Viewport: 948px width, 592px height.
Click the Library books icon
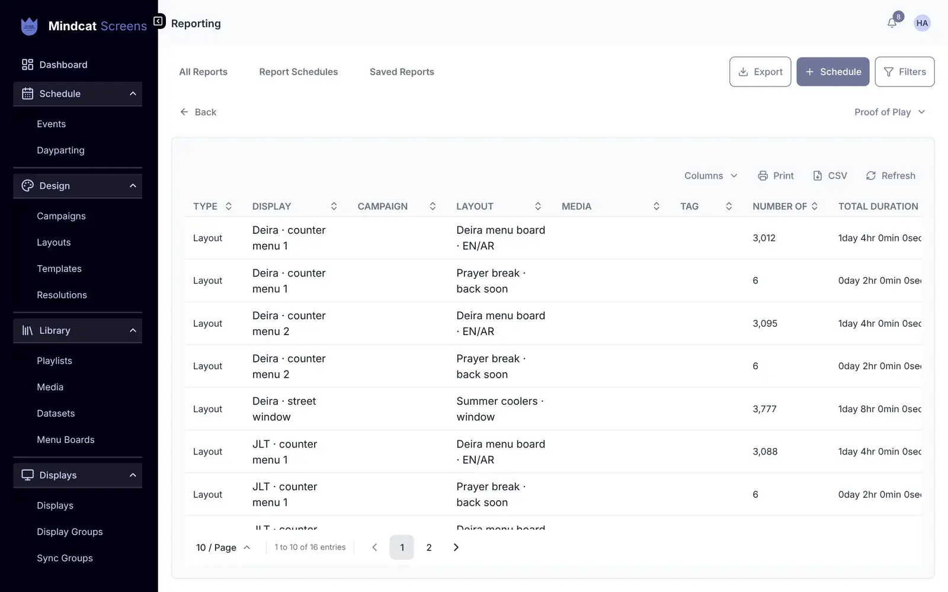click(x=27, y=330)
